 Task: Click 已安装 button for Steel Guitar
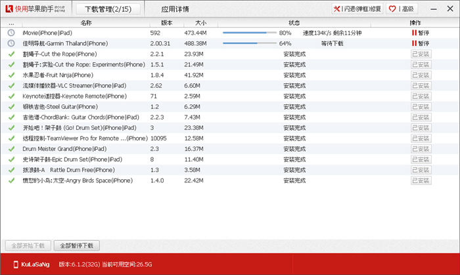[x=421, y=106]
